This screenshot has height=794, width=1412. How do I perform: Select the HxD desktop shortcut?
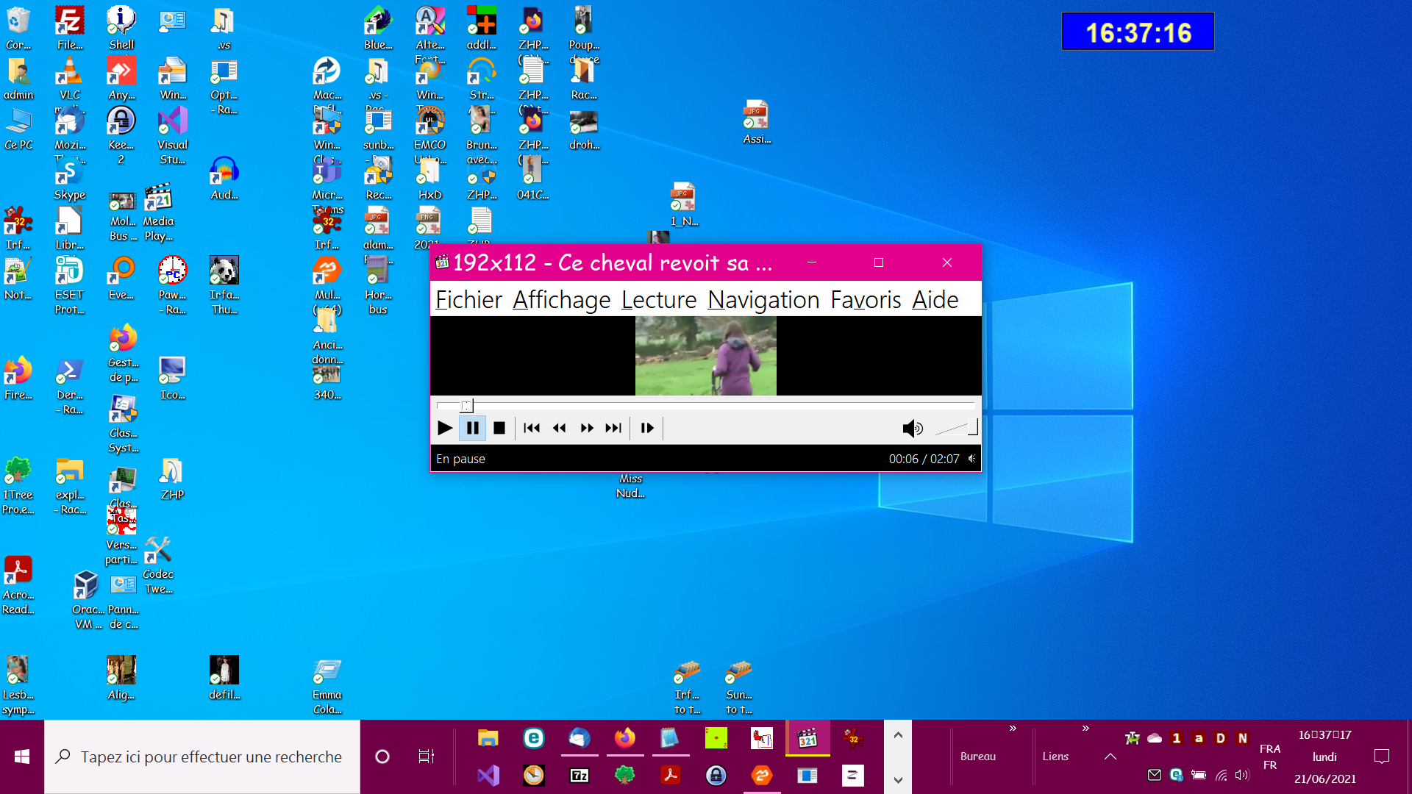click(x=430, y=180)
